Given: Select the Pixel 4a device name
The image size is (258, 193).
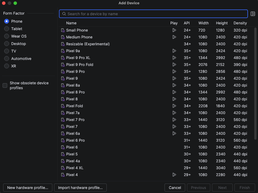Looking at the screenshot, I should pos(73,161).
